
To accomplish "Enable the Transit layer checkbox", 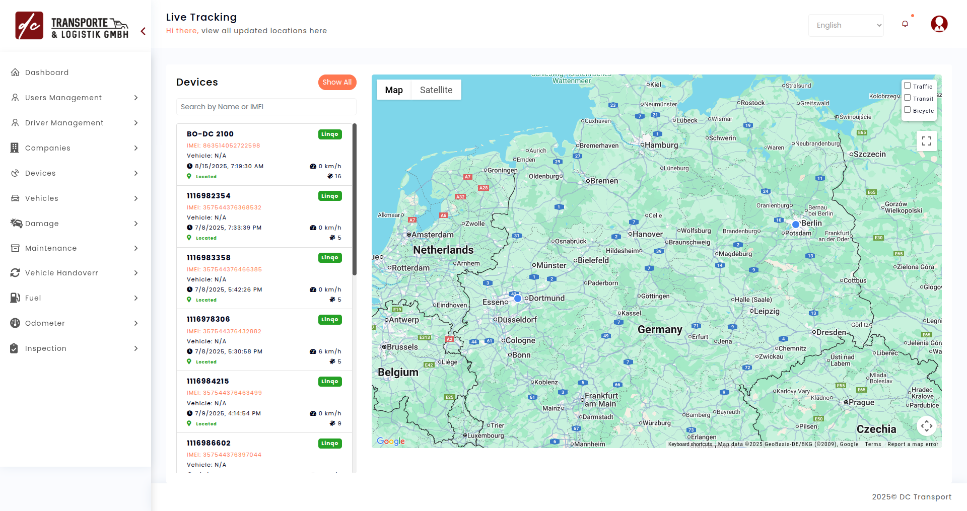I will click(907, 98).
